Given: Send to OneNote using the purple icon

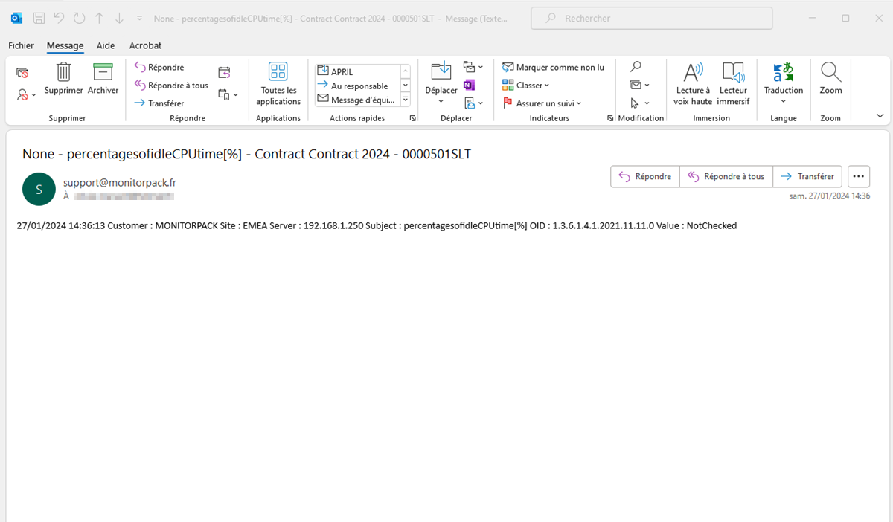Looking at the screenshot, I should [x=469, y=85].
